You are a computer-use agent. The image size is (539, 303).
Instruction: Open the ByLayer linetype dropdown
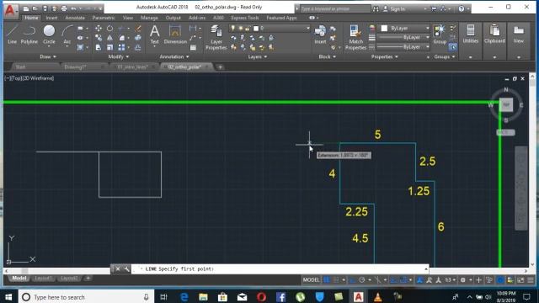[403, 47]
